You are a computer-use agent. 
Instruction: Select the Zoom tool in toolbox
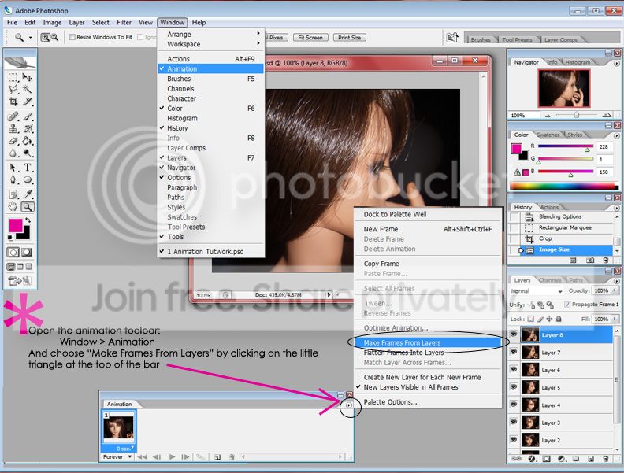point(27,207)
